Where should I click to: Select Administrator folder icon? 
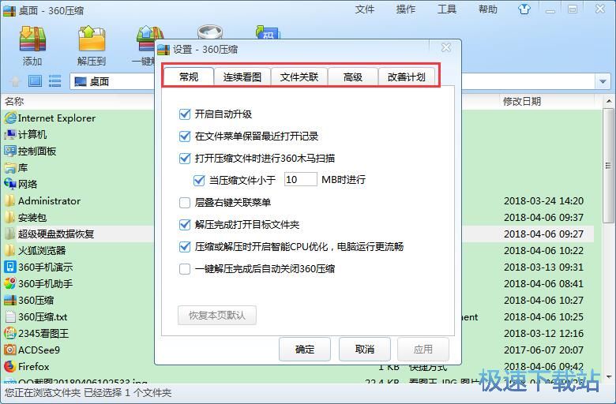pyautogui.click(x=10, y=201)
